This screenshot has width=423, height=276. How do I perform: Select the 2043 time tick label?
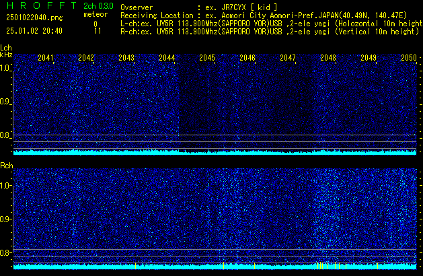(126, 58)
